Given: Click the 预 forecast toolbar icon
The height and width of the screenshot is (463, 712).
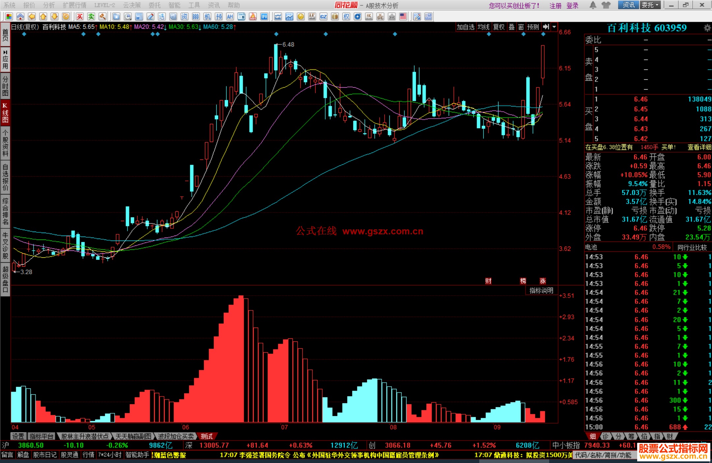Looking at the screenshot, I should [x=219, y=16].
